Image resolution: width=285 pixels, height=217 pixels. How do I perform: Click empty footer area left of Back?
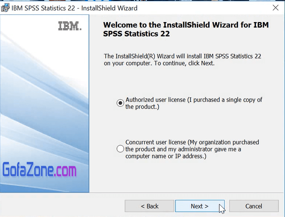(62, 206)
